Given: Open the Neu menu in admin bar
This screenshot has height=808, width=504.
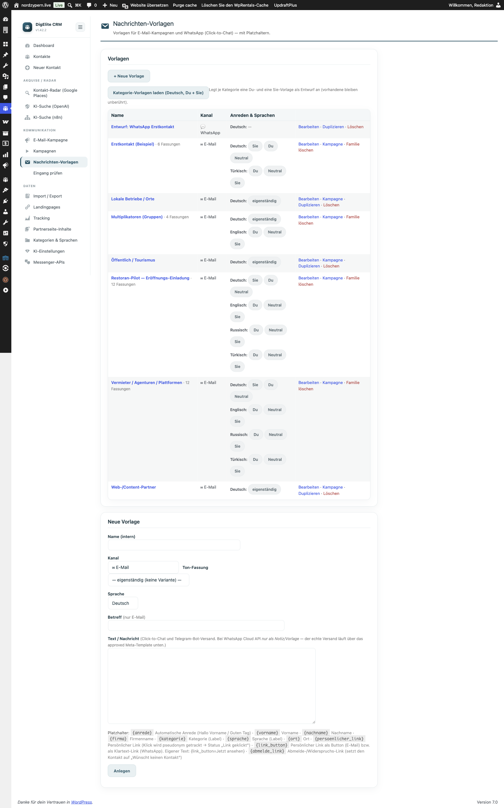Looking at the screenshot, I should tap(110, 5).
